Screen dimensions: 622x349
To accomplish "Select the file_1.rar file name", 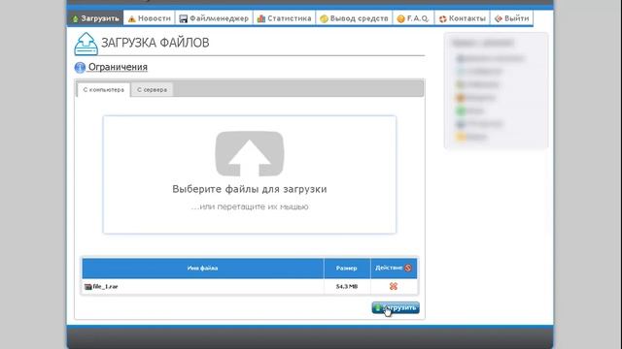I will [105, 286].
